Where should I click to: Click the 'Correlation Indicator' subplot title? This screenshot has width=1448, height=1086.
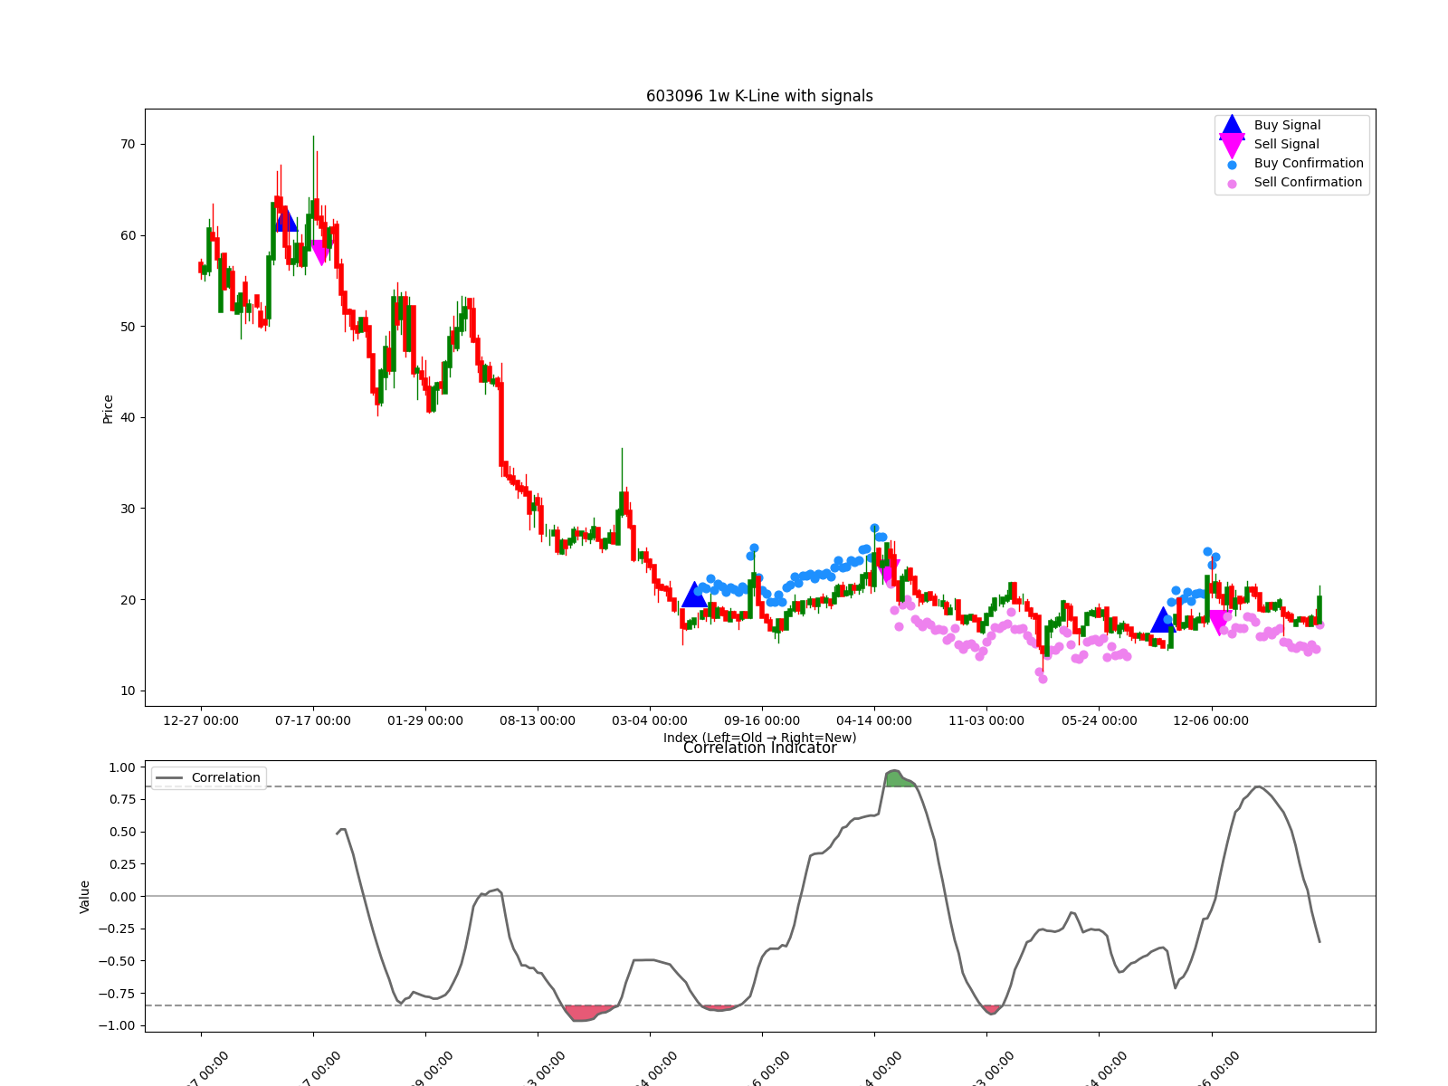(759, 748)
